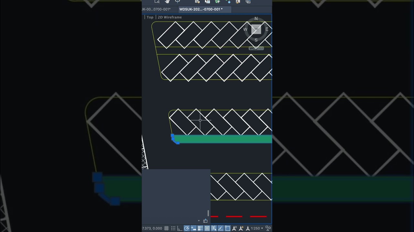Open the Quick Select list tool
The width and height of the screenshot is (414, 232).
click(x=207, y=2)
